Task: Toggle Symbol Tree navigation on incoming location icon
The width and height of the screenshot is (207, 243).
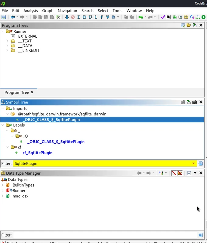Action: tap(189, 102)
